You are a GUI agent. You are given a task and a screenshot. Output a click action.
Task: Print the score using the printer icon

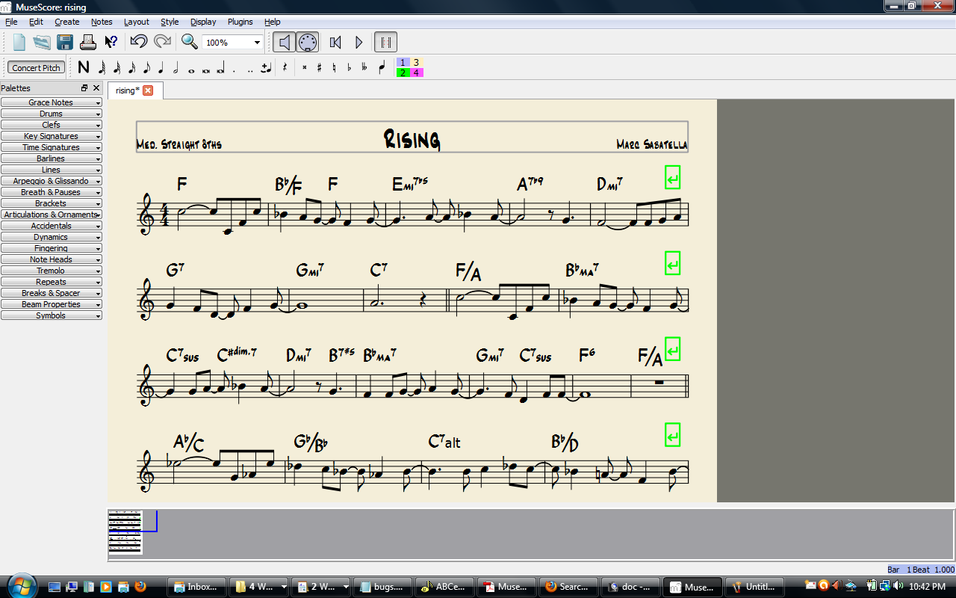point(88,42)
